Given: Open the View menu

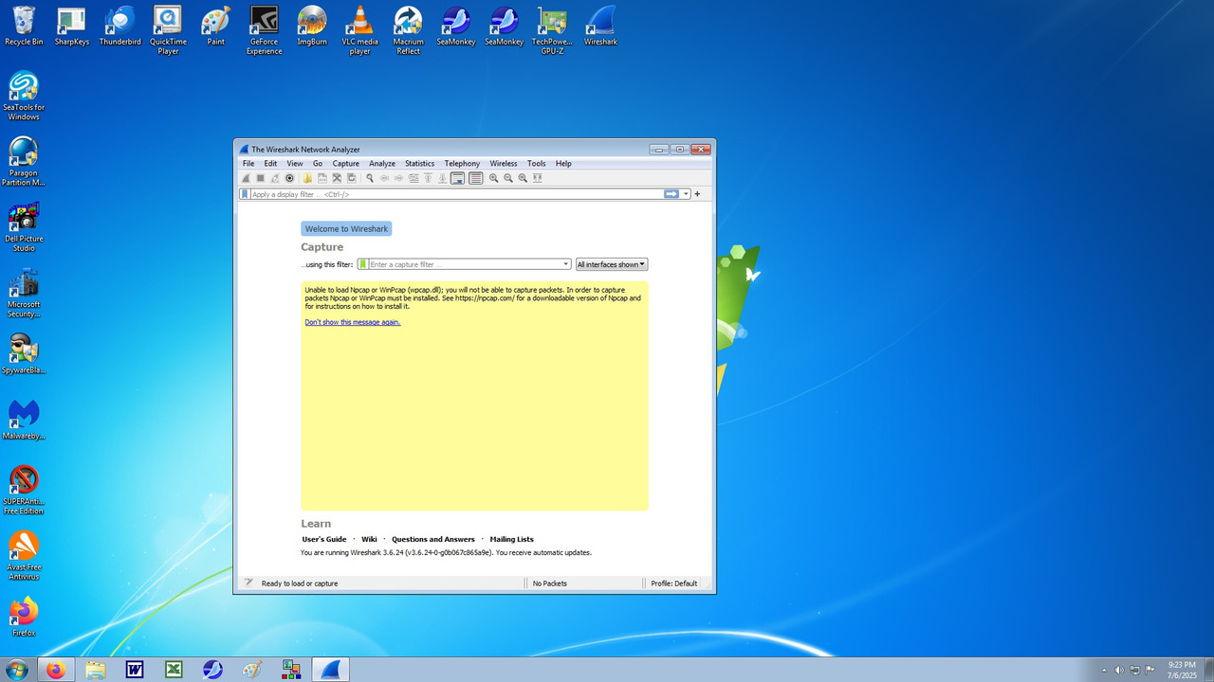Looking at the screenshot, I should pos(295,163).
